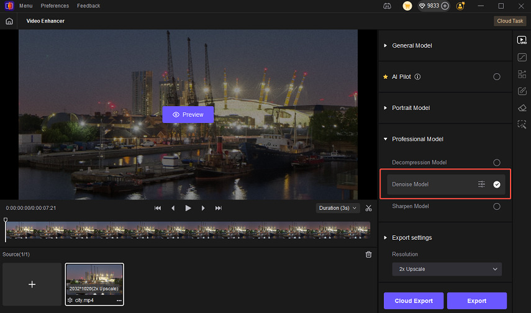Viewport: 531px width, 313px height.
Task: Open Denoise Model settings sliders icon
Action: click(x=481, y=184)
